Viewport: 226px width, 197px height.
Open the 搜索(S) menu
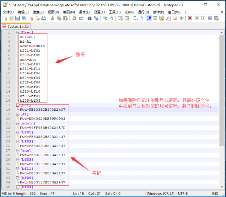tap(38, 12)
